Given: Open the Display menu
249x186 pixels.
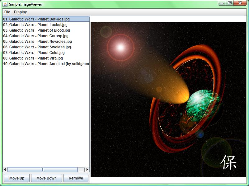Looking at the screenshot, I should click(20, 12).
